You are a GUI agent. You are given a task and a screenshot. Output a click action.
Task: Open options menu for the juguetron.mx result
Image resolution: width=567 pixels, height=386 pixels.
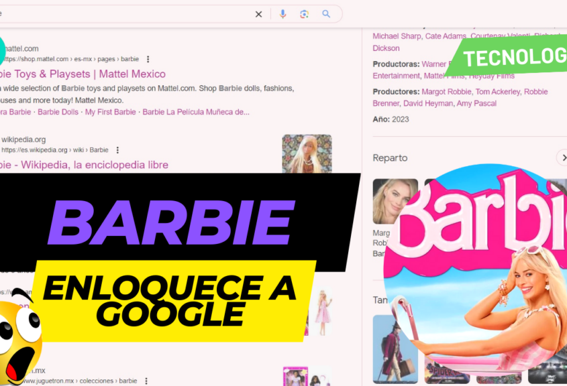[x=146, y=381]
